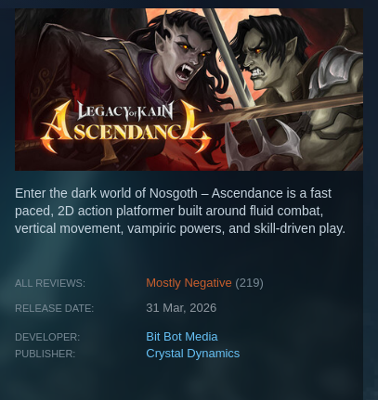Viewport: 378px width, 400px height.
Task: Click the 31 Mar, 2026 release date
Action: pos(181,308)
